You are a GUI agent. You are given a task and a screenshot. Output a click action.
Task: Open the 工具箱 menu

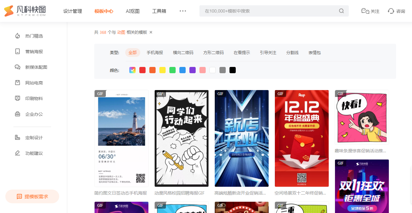click(x=159, y=11)
